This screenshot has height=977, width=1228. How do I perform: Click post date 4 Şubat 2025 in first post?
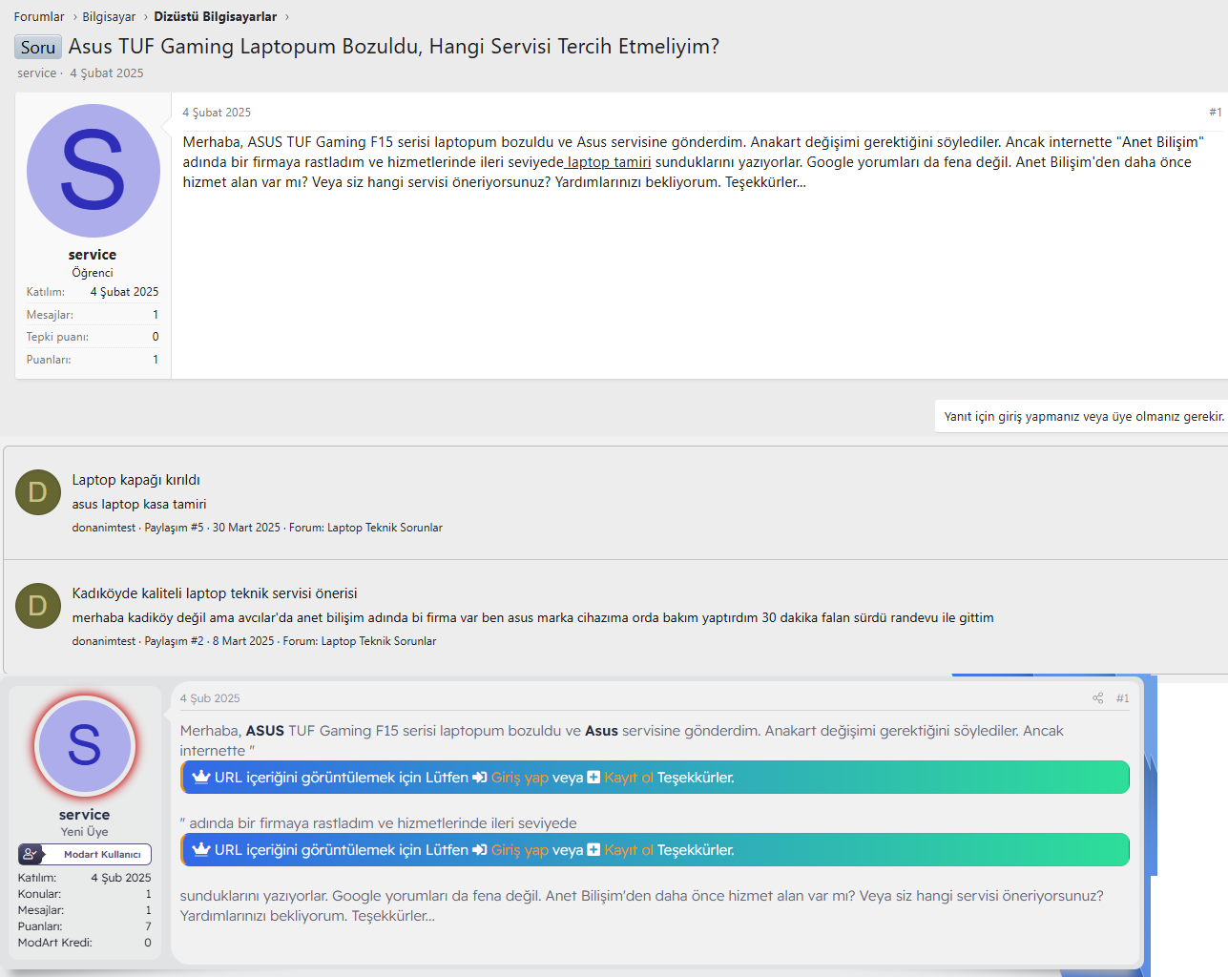tap(217, 113)
